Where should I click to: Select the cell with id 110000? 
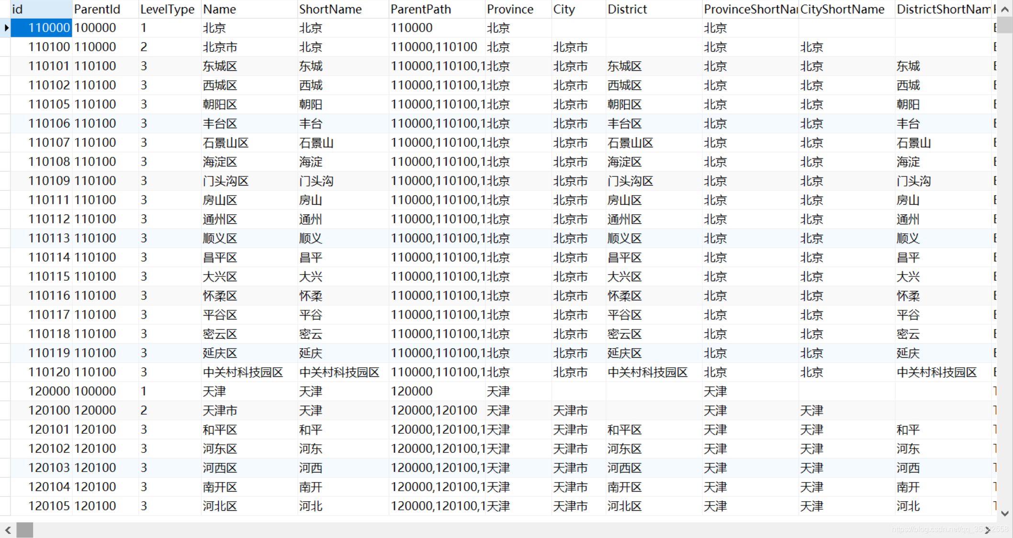[x=41, y=28]
